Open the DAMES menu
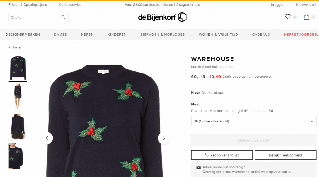This screenshot has width=319, height=177. tap(60, 35)
